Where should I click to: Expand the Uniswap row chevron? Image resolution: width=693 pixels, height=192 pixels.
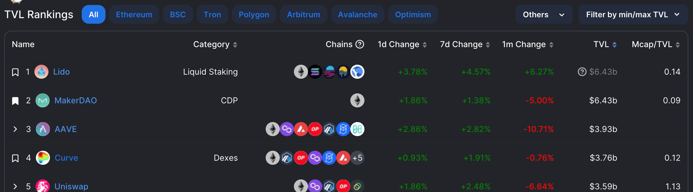pyautogui.click(x=15, y=186)
